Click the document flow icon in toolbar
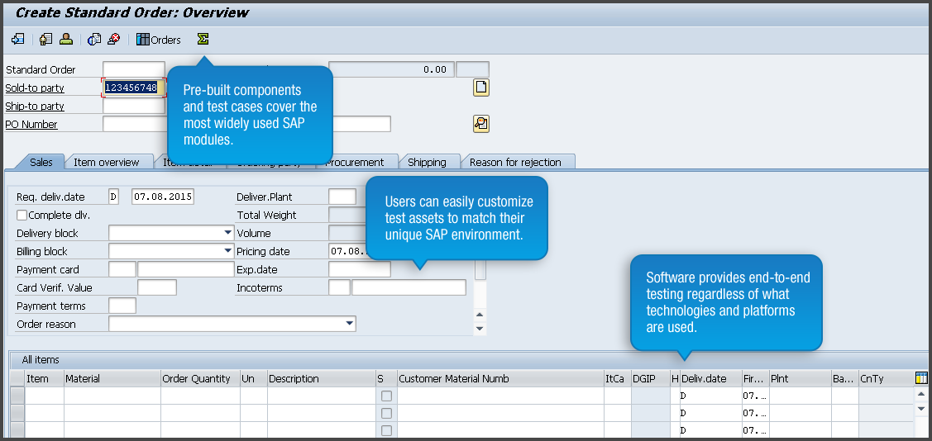The height and width of the screenshot is (441, 932). pyautogui.click(x=17, y=39)
